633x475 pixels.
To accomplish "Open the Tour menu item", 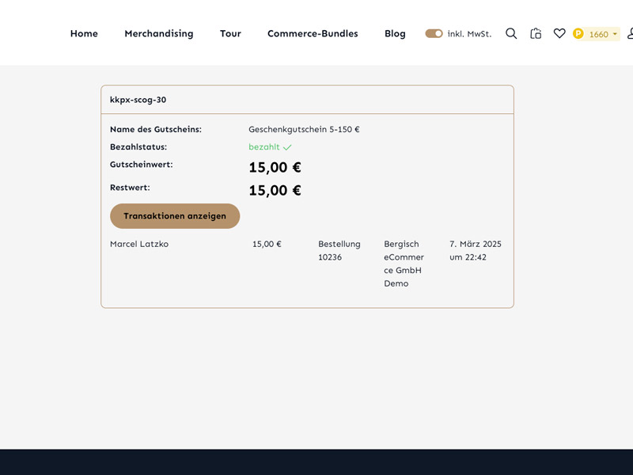I will click(230, 33).
